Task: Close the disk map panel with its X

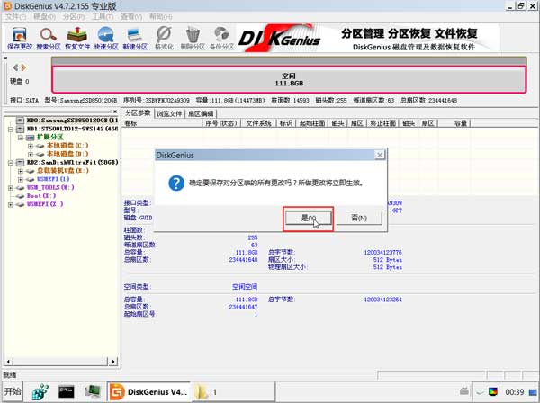Action: (5, 58)
